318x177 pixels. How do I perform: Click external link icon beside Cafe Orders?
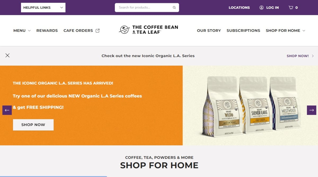click(x=98, y=30)
